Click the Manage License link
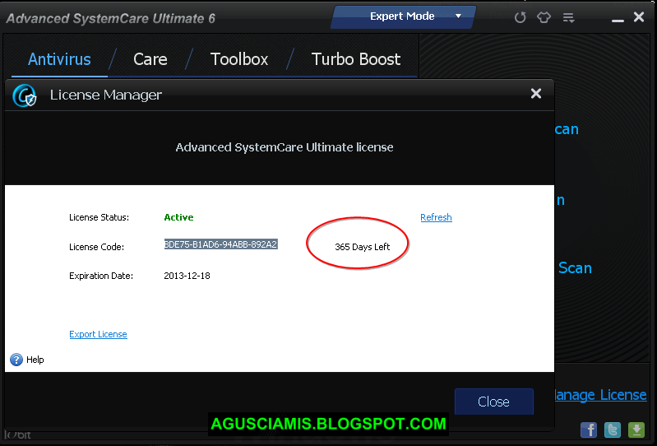Screen dimensions: 657x446 pos(600,395)
